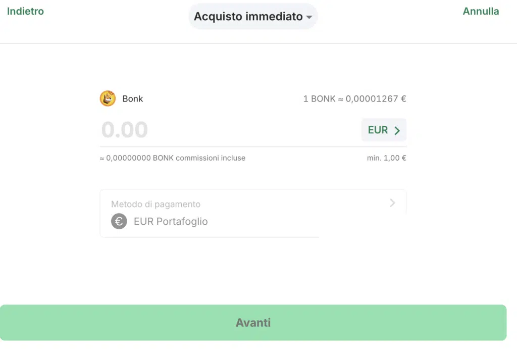Click the EUR text on the currency button
This screenshot has height=349, width=517.
378,130
